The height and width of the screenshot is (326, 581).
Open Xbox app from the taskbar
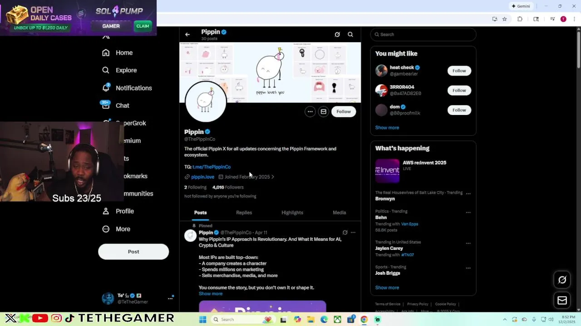click(x=337, y=320)
